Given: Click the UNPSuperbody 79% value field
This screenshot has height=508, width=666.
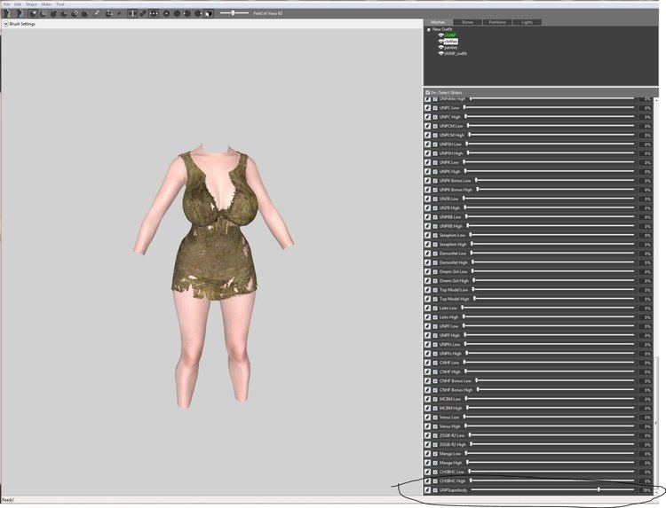Looking at the screenshot, I should tap(646, 490).
